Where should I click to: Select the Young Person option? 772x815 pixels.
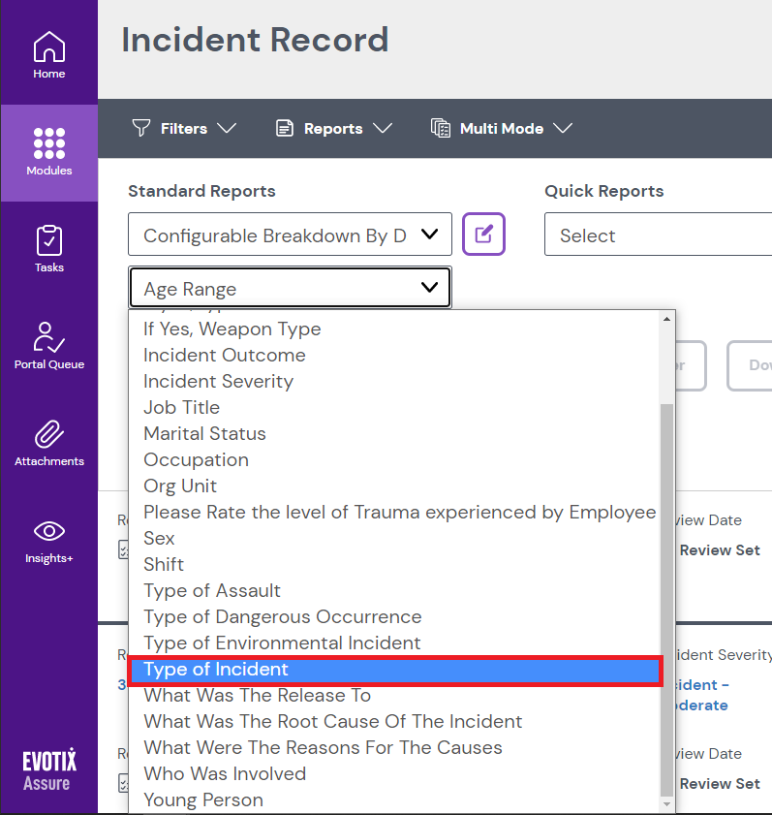tap(203, 800)
